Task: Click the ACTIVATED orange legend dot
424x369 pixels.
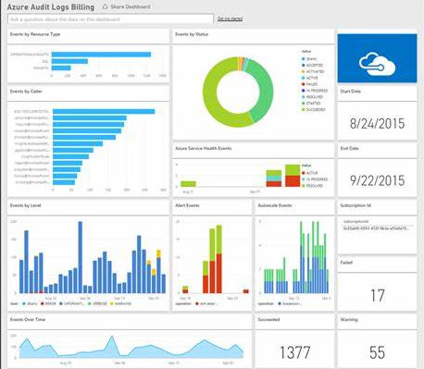Action: point(304,71)
